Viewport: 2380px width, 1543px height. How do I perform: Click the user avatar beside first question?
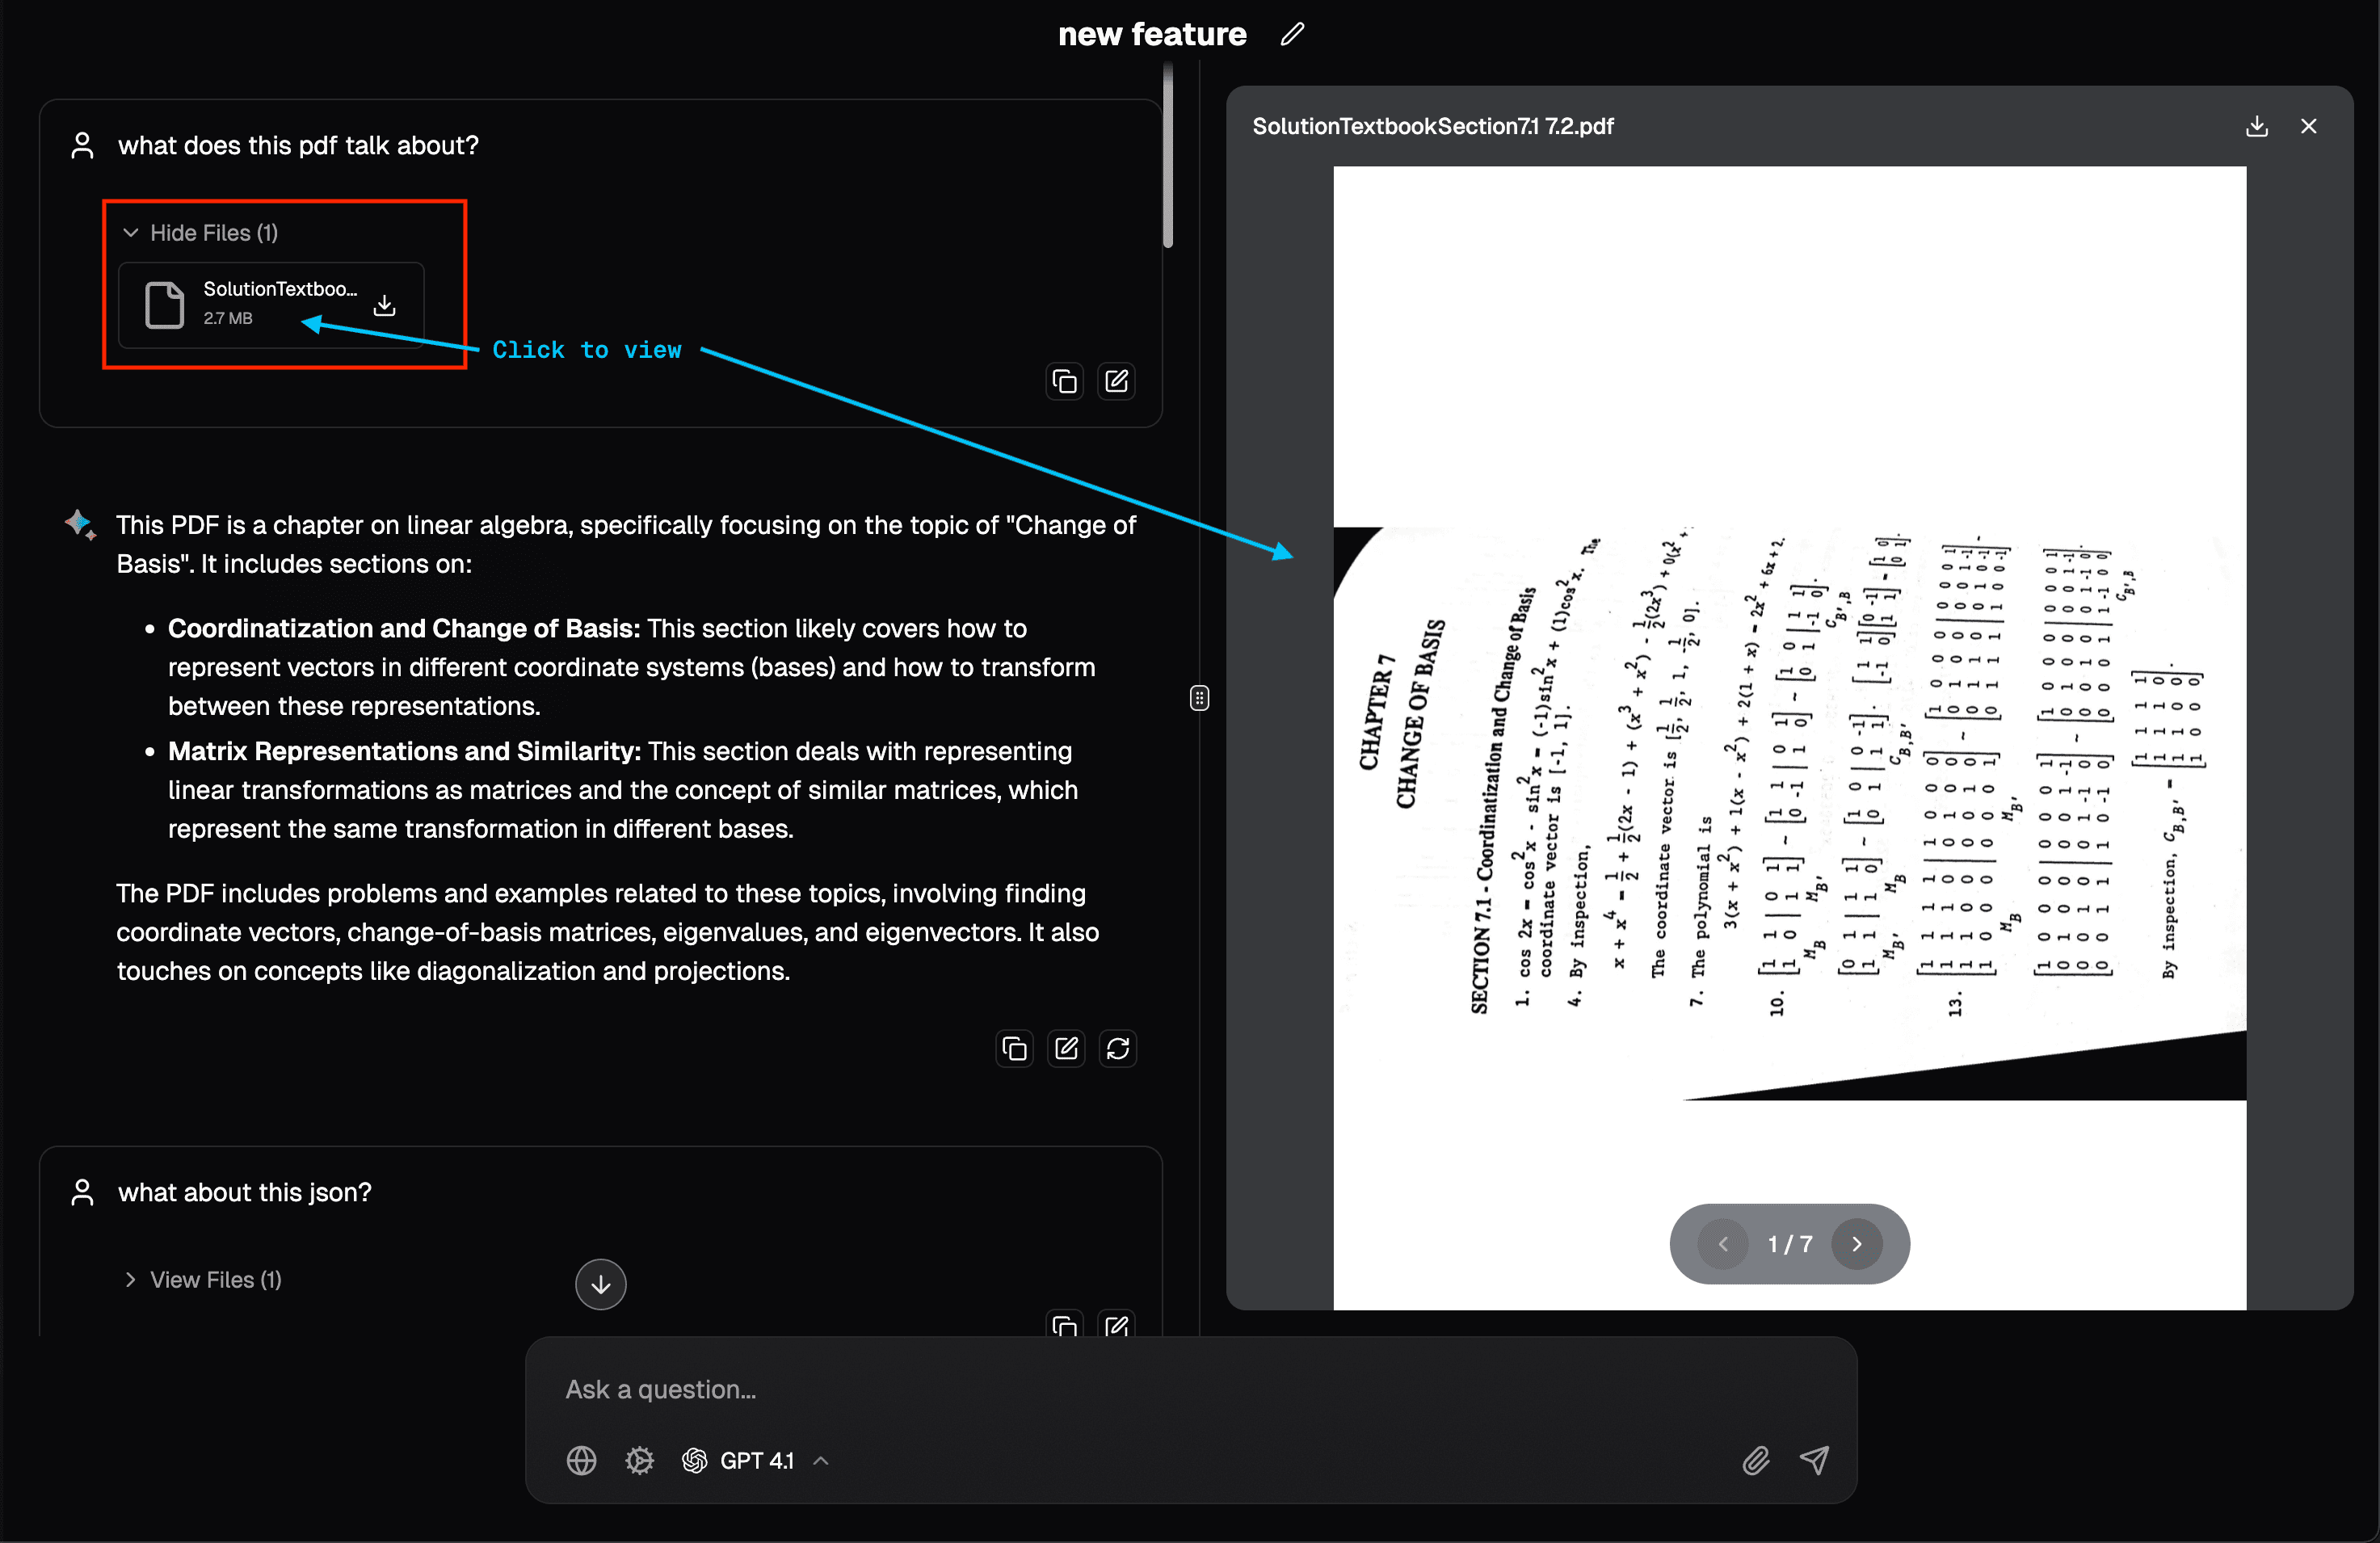click(83, 146)
